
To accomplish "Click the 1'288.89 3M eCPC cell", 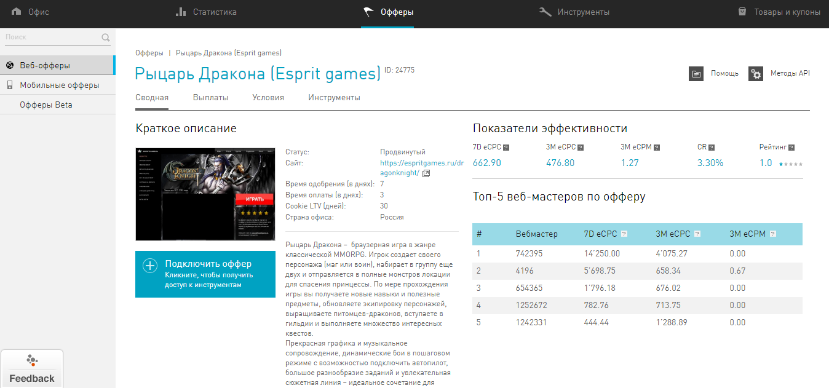I will tap(672, 322).
